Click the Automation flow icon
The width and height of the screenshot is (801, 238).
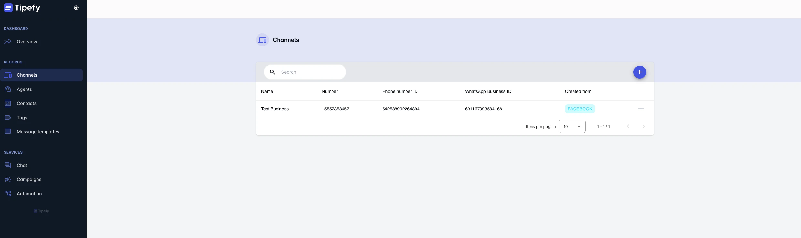[x=8, y=194]
